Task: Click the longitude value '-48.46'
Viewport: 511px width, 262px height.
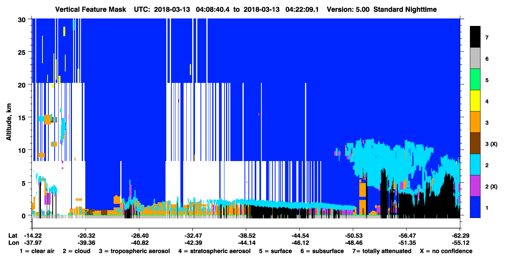Action: [353, 242]
